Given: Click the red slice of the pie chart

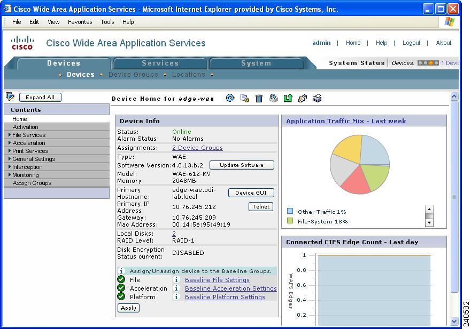Looking at the screenshot, I should tap(356, 181).
